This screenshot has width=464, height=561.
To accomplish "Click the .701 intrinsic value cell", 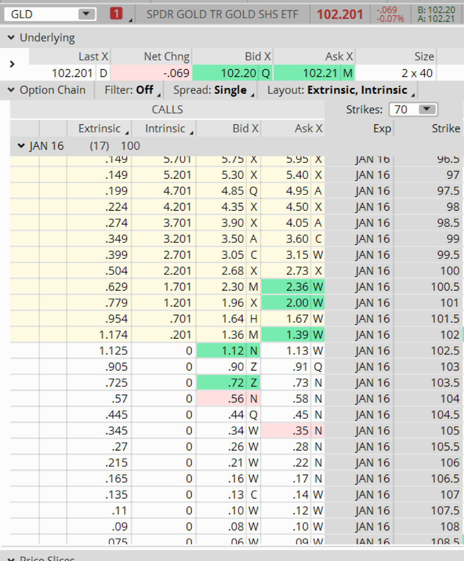I will [x=164, y=318].
